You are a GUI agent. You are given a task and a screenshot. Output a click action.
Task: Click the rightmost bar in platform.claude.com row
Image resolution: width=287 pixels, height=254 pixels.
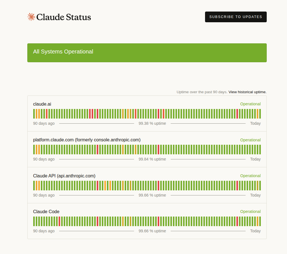[x=260, y=150]
